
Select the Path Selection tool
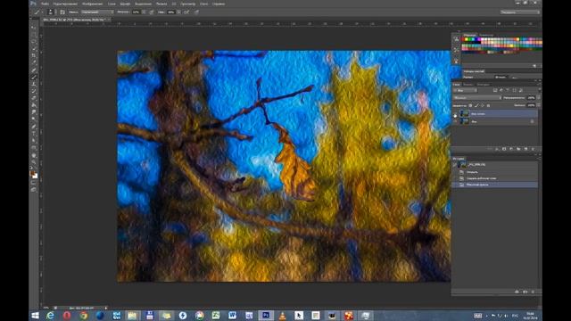(34, 141)
